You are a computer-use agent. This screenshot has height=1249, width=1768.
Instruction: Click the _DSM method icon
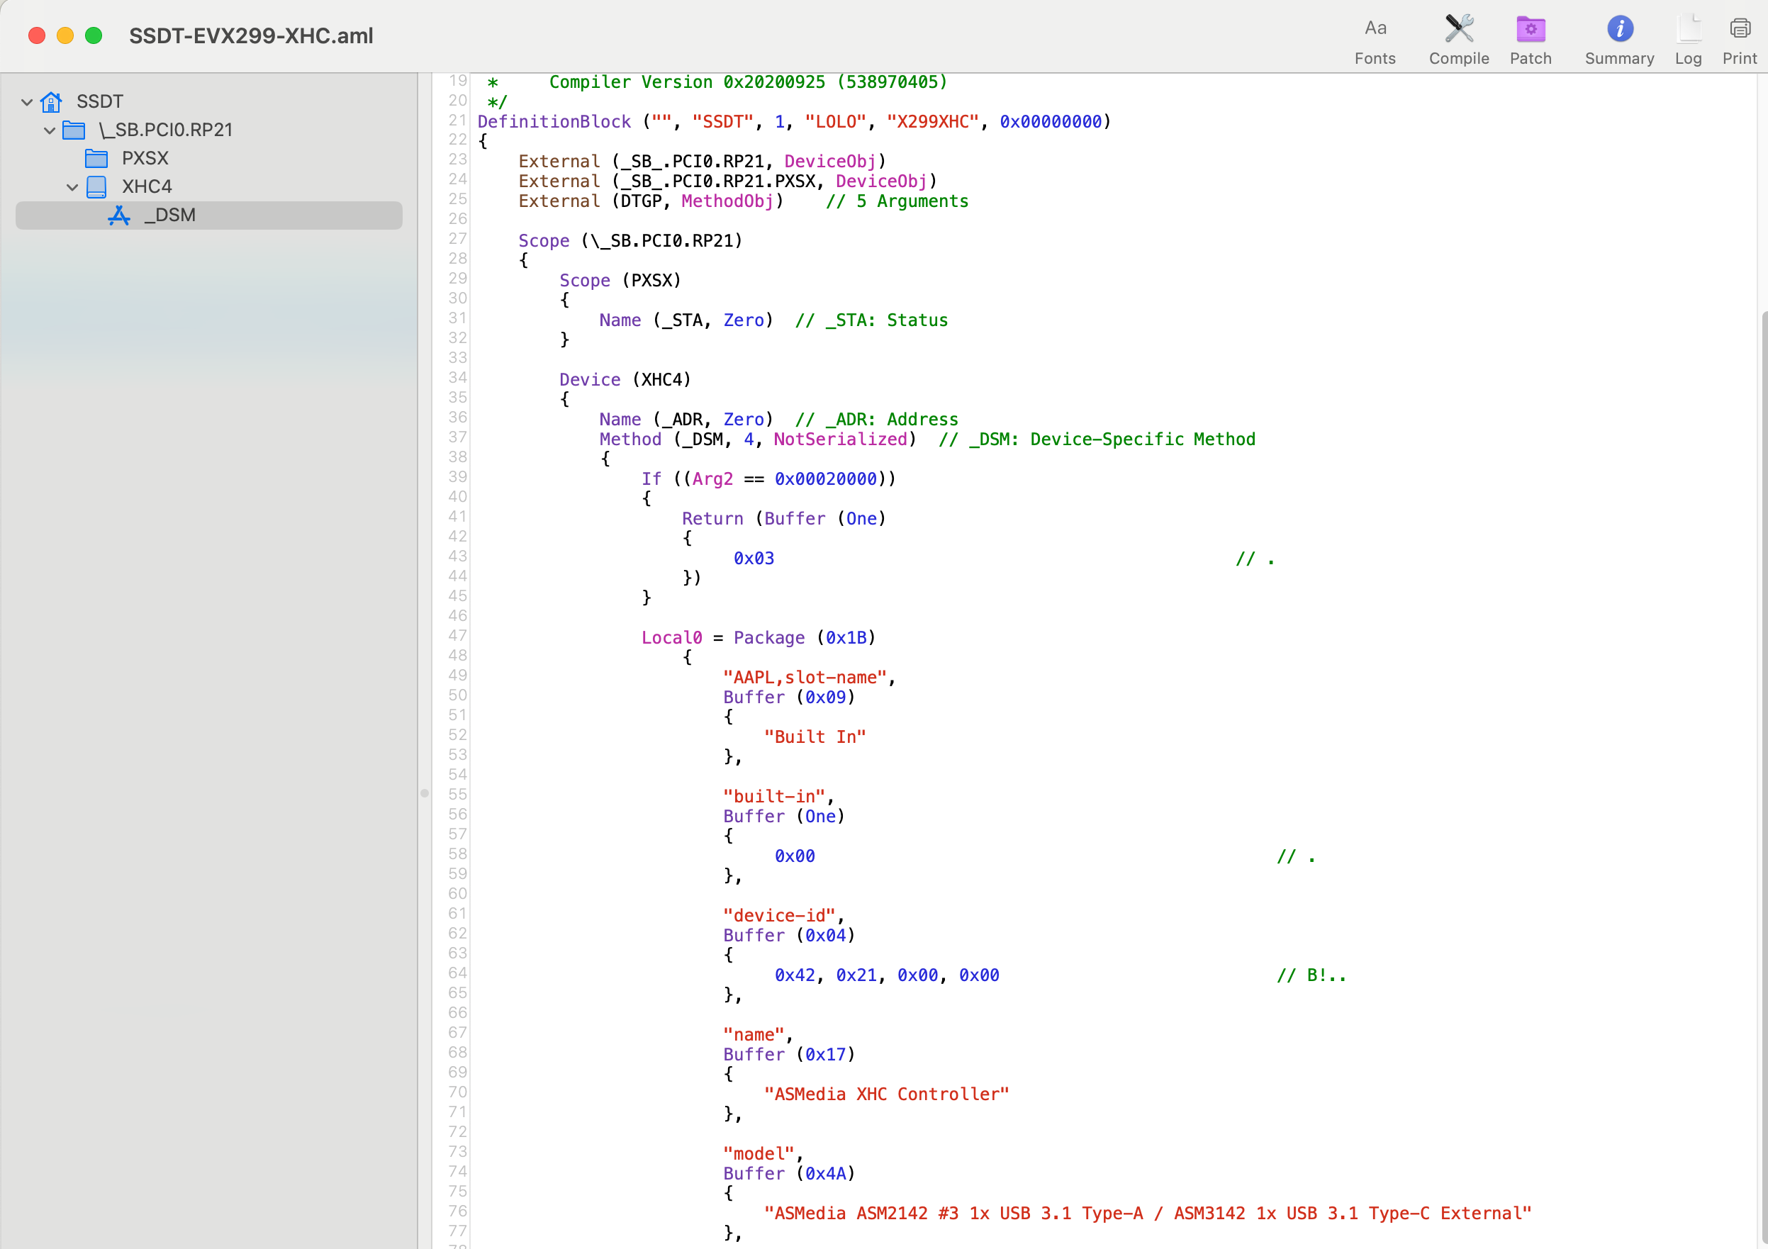click(x=118, y=215)
